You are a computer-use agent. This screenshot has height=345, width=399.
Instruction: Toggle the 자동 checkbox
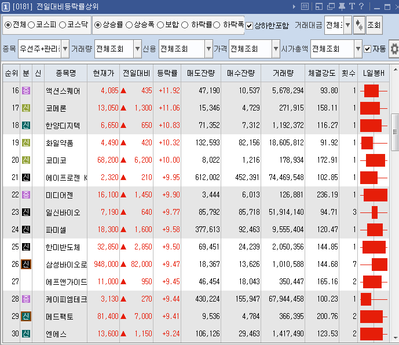click(x=368, y=49)
